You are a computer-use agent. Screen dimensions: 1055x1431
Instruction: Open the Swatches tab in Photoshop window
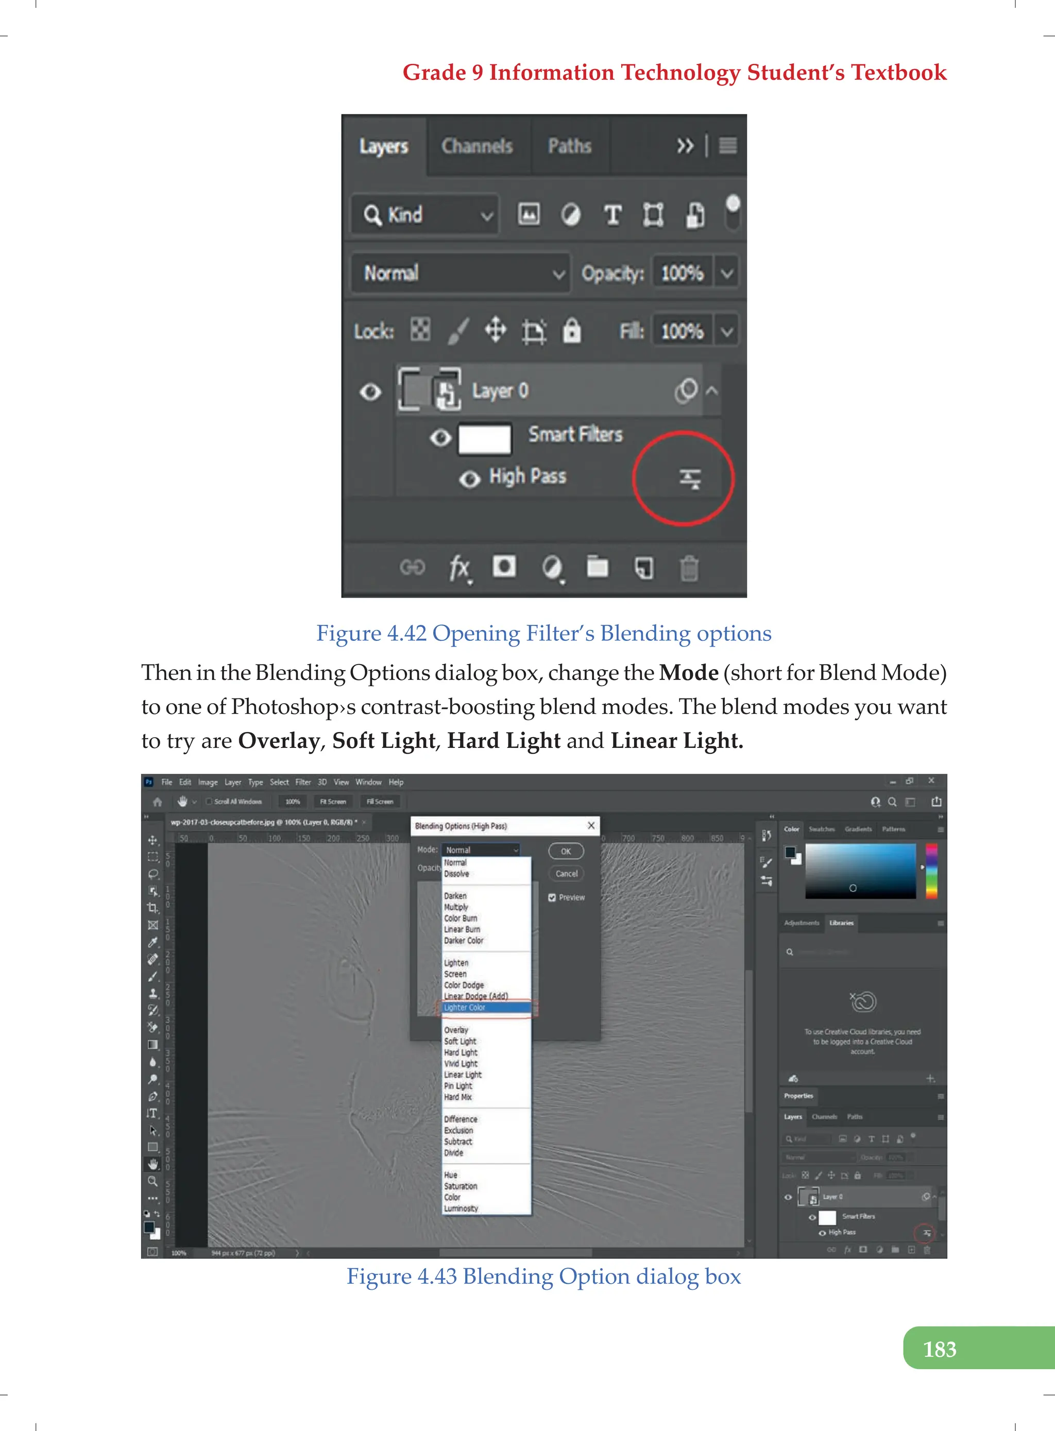(x=821, y=829)
